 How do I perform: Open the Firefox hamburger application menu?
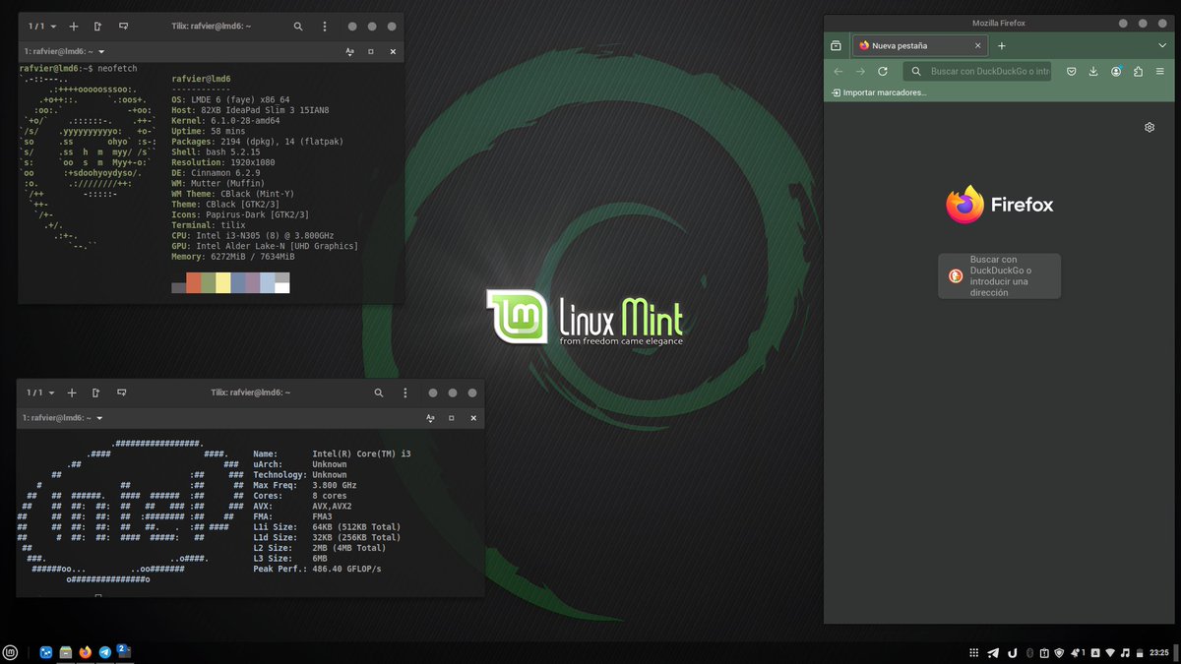1160,71
